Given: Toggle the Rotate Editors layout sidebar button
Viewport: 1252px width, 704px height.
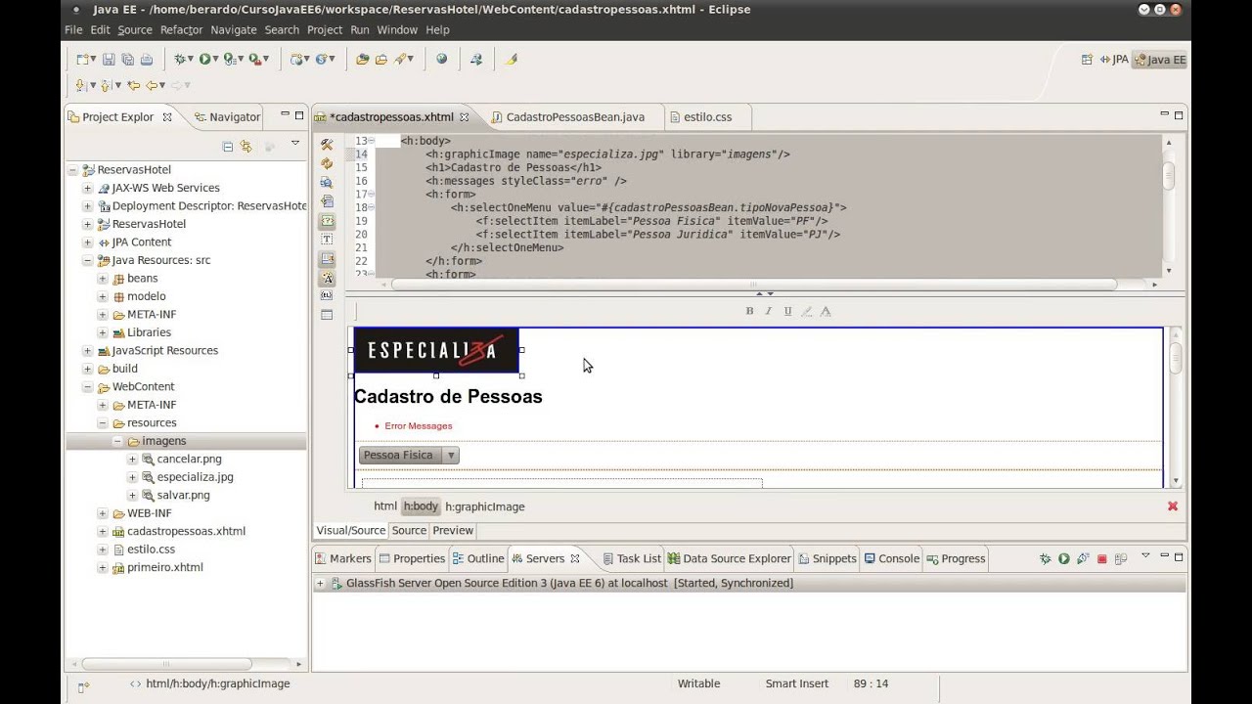Looking at the screenshot, I should click(x=327, y=200).
